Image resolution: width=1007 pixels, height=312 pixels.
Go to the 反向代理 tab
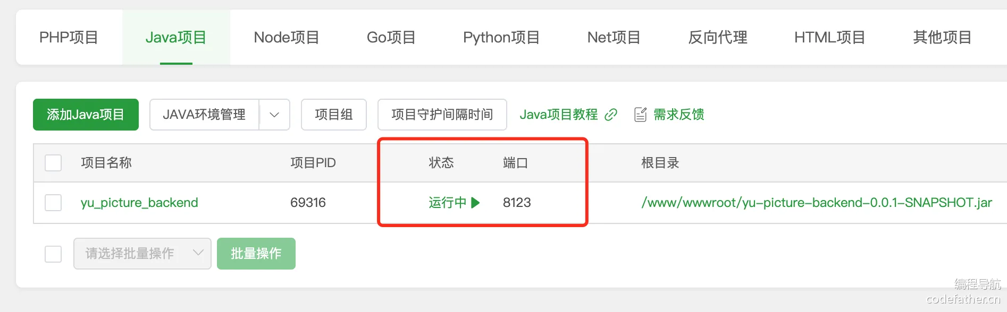coord(717,38)
